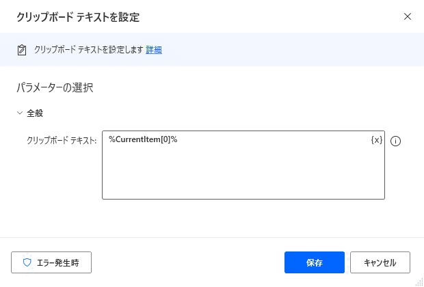Click the キャンセル button
The width and height of the screenshot is (424, 287).
point(380,262)
